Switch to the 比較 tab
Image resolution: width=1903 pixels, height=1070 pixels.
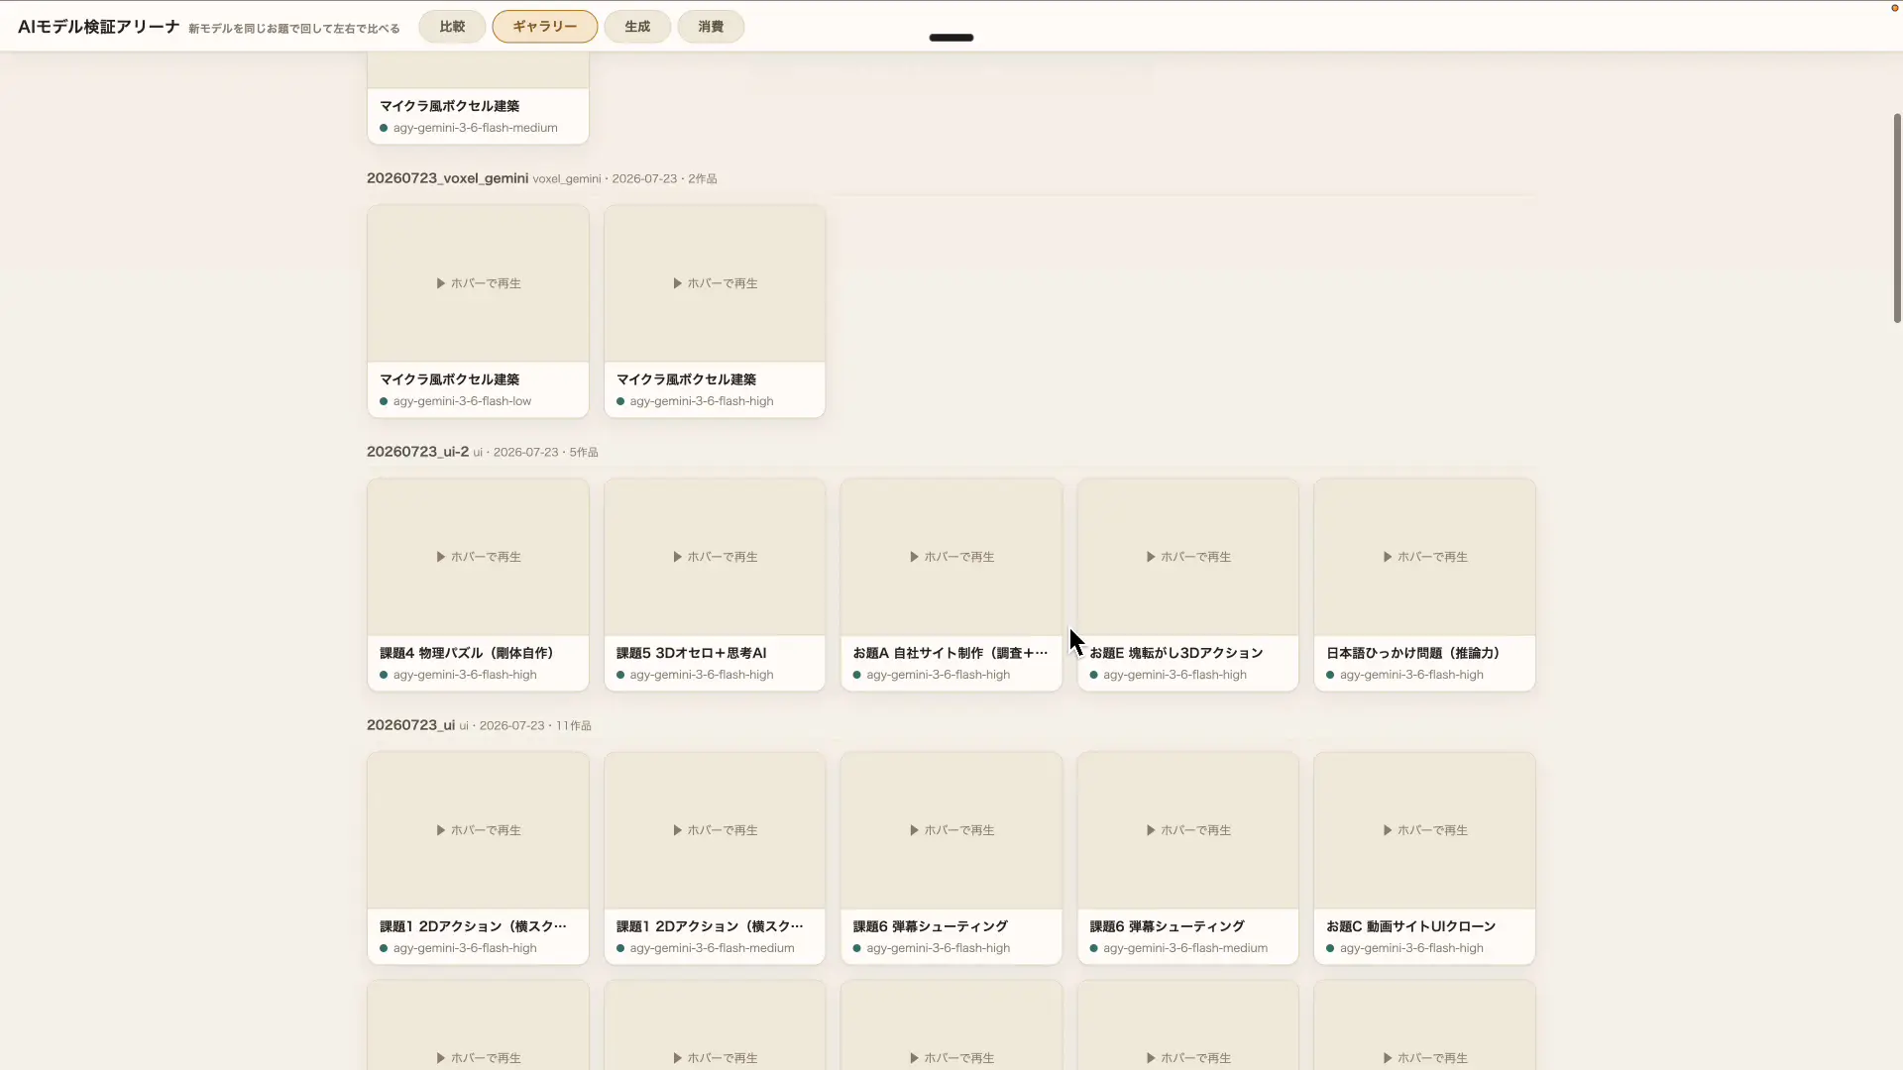coord(452,27)
